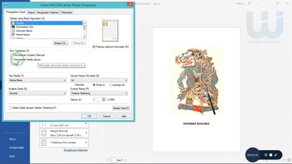Toggle Selalu Cetak dengan Setelan Sekarang
The height and width of the screenshot is (164, 292).
click(x=10, y=108)
